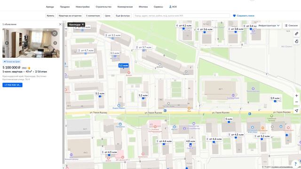The height and width of the screenshot is (169, 301).
Task: Select the pencil draw-area tool on map
Action: (x=297, y=34)
